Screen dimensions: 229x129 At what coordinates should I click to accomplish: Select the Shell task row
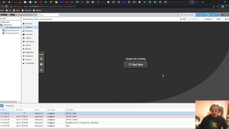tap(98, 126)
